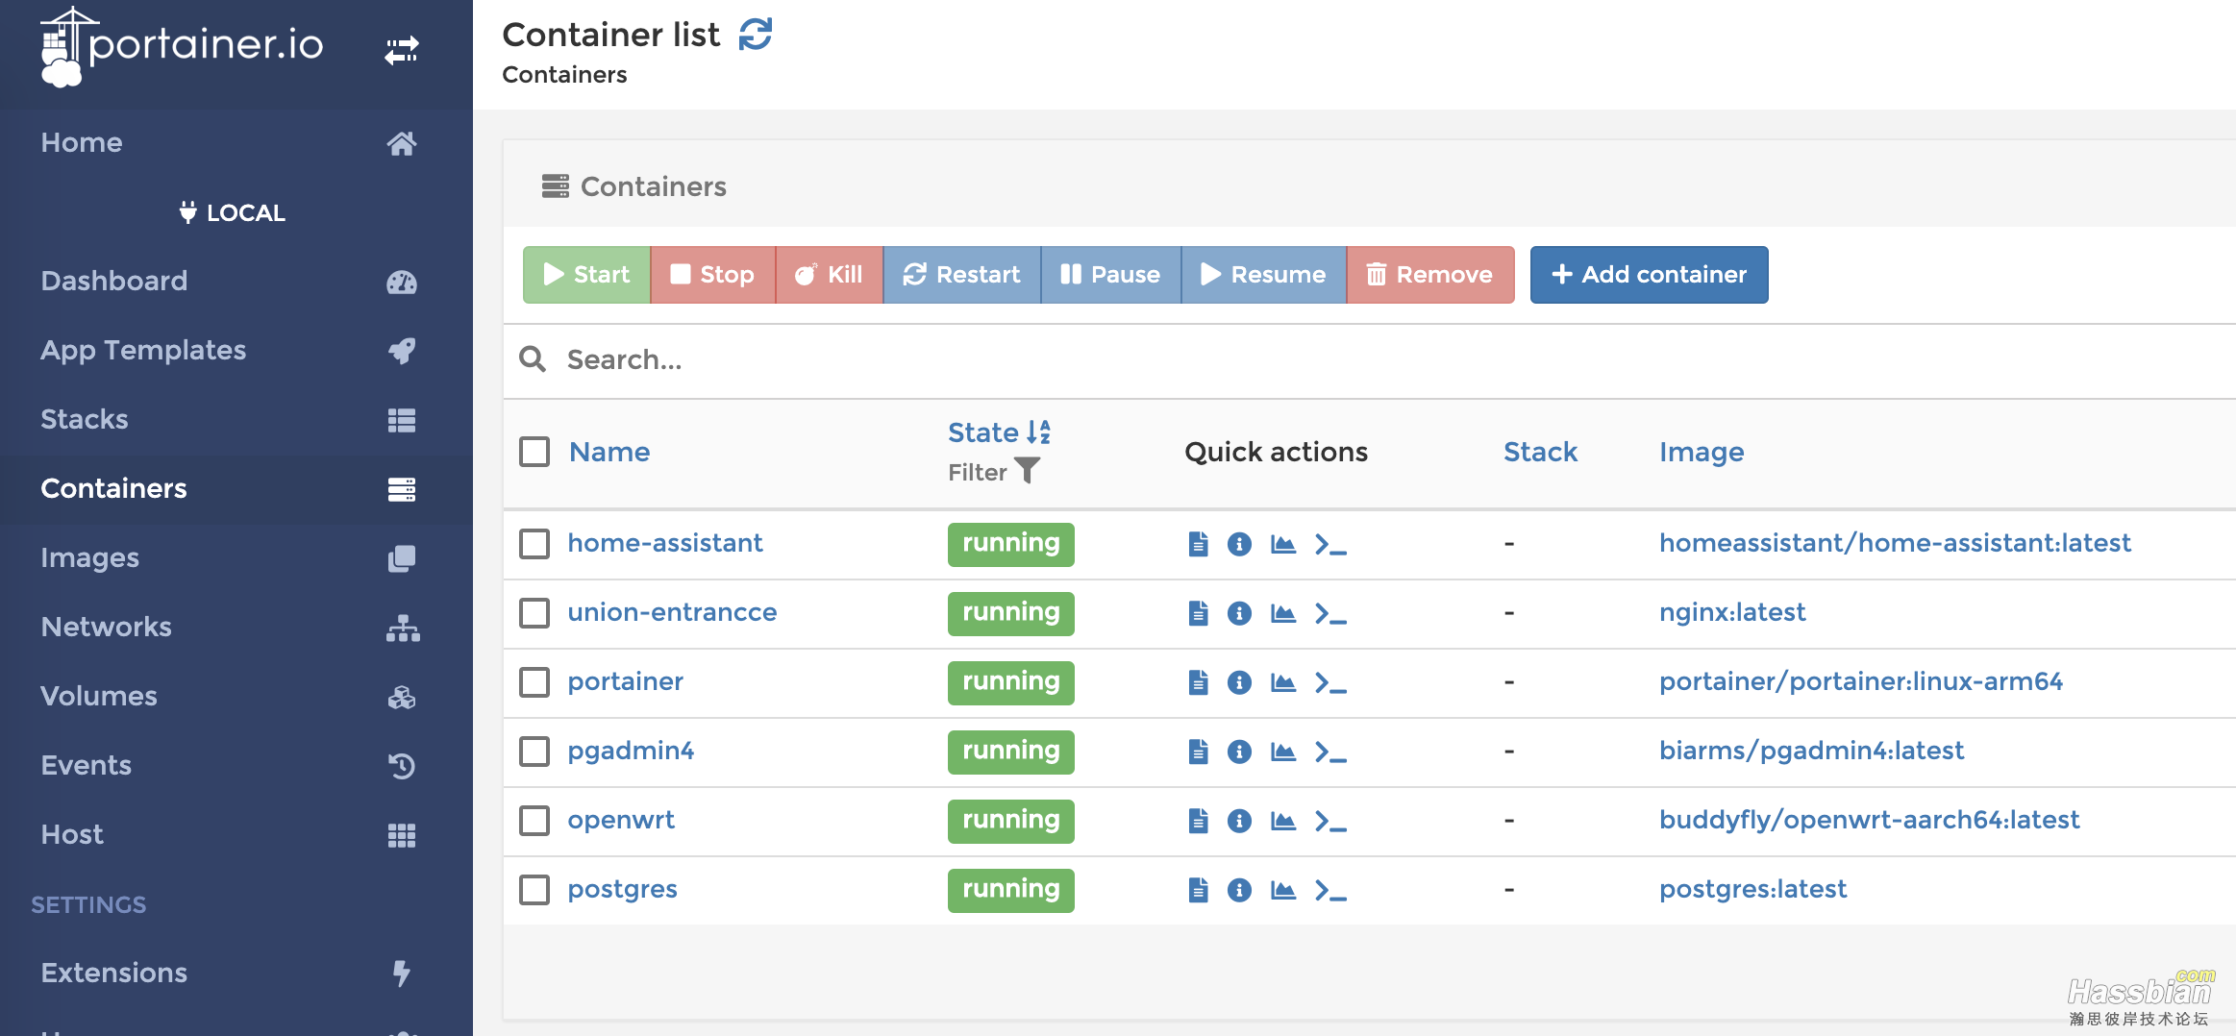This screenshot has height=1036, width=2236.
Task: Select the pgadmin4 container checkbox
Action: point(534,752)
